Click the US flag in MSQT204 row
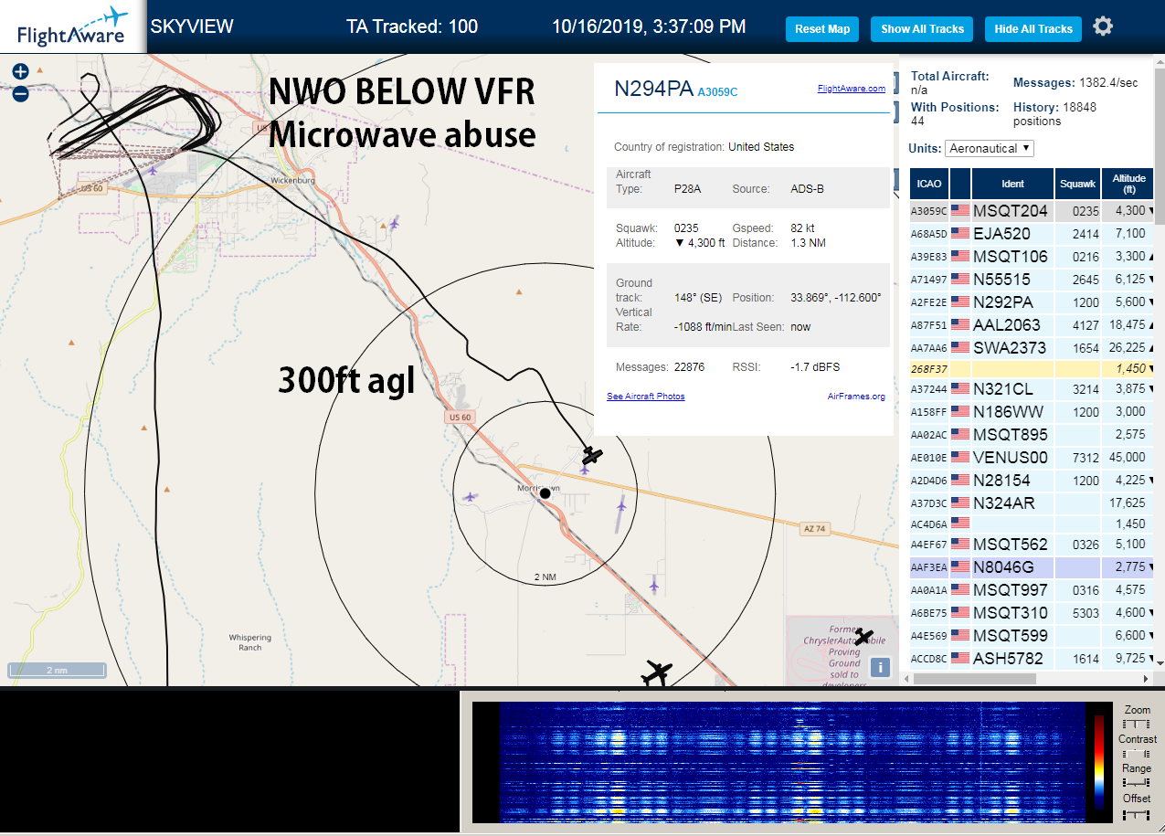 pos(959,211)
